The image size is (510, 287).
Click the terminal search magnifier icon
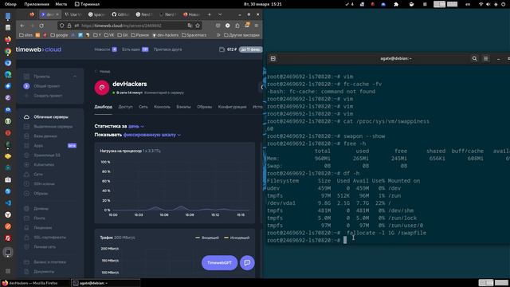(475, 58)
